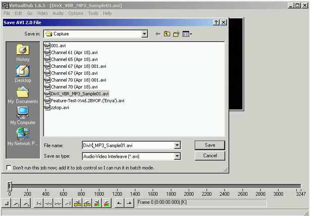Click next scene scan button
Screen dimensions: 310x216
[x=107, y=203]
